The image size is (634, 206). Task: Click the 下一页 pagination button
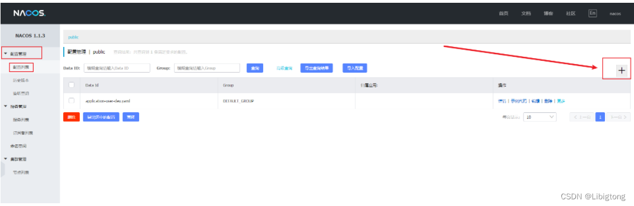coord(618,117)
